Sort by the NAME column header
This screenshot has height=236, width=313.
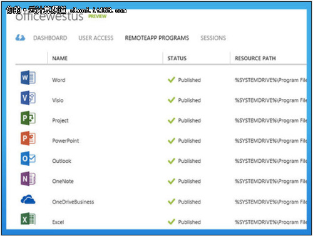[x=60, y=58]
